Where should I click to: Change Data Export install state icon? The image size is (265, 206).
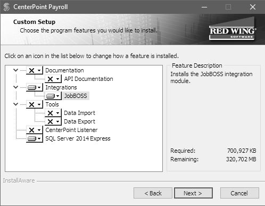tap(53, 121)
